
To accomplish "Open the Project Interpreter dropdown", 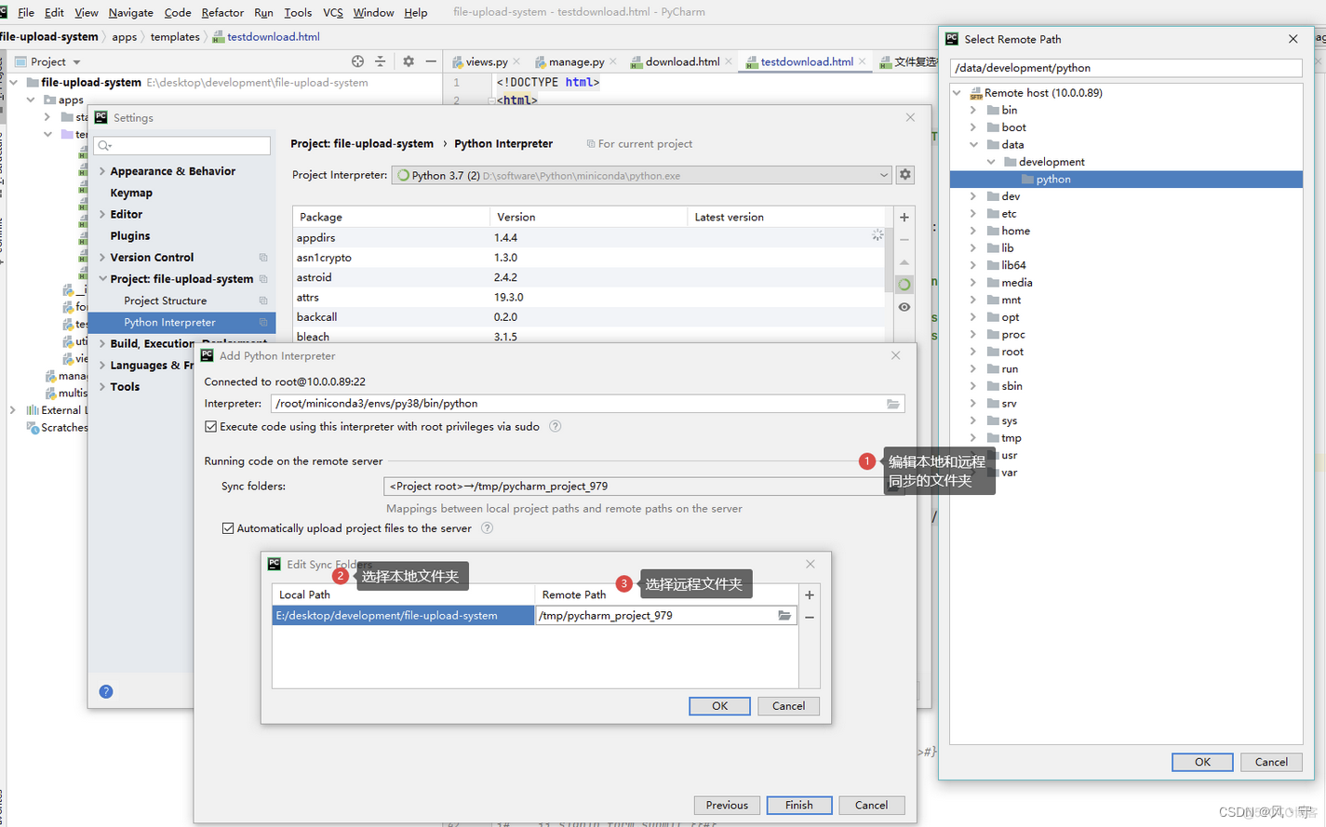I will tap(884, 175).
